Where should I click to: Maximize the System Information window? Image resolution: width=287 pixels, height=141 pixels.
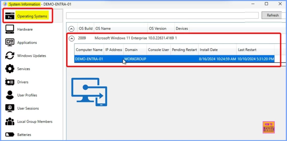(266, 4)
